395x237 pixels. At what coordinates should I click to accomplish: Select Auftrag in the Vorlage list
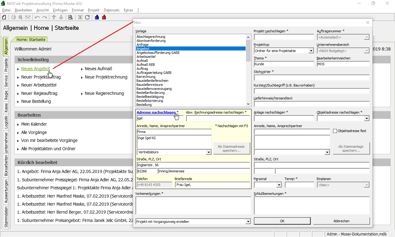[x=142, y=69]
